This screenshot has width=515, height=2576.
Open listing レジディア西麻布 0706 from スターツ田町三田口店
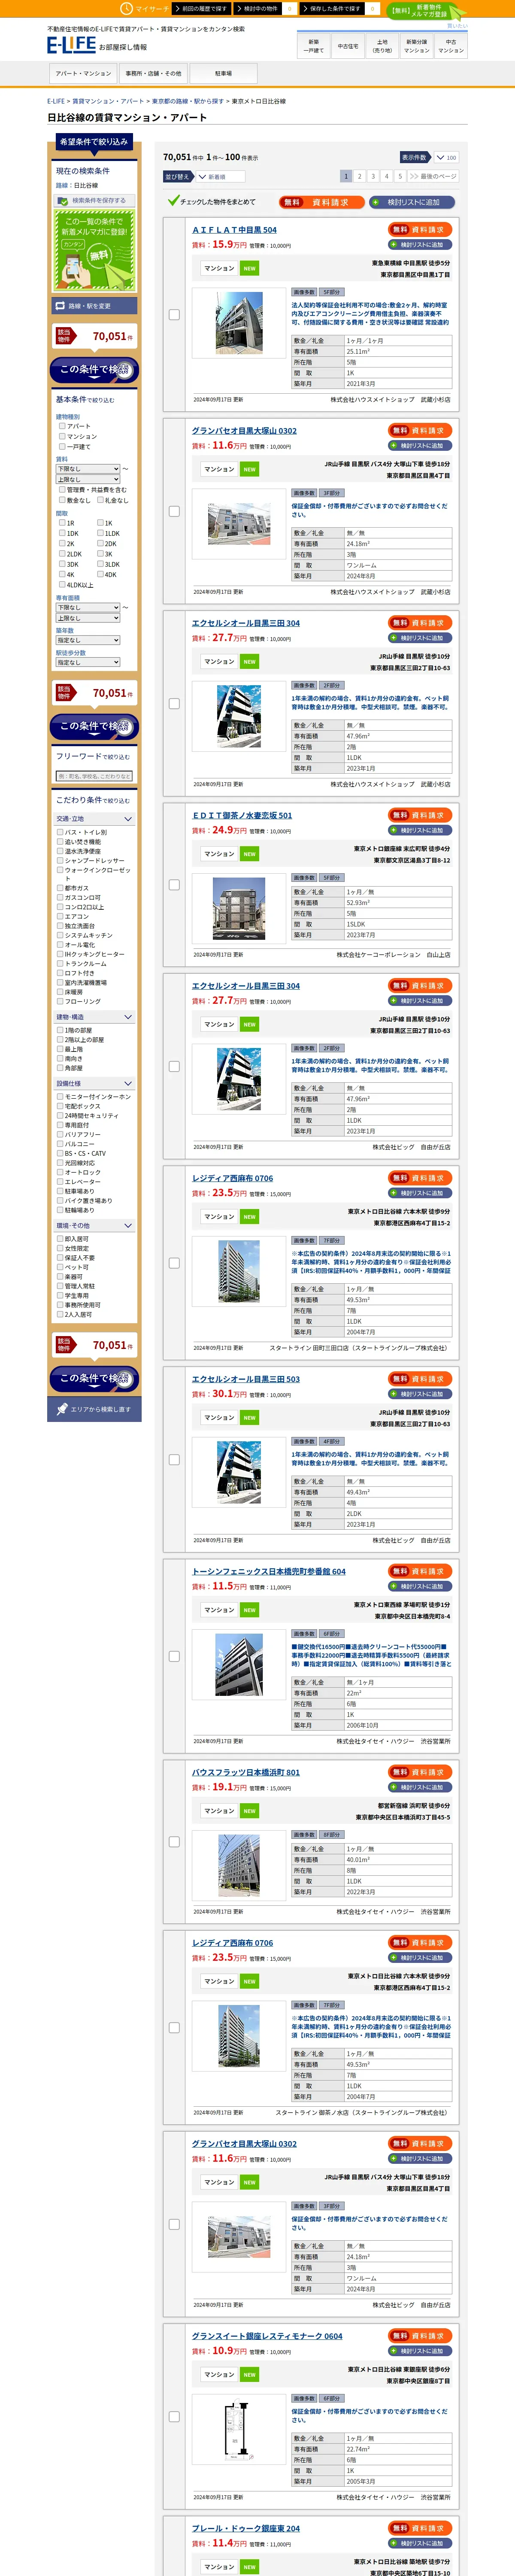click(232, 1179)
